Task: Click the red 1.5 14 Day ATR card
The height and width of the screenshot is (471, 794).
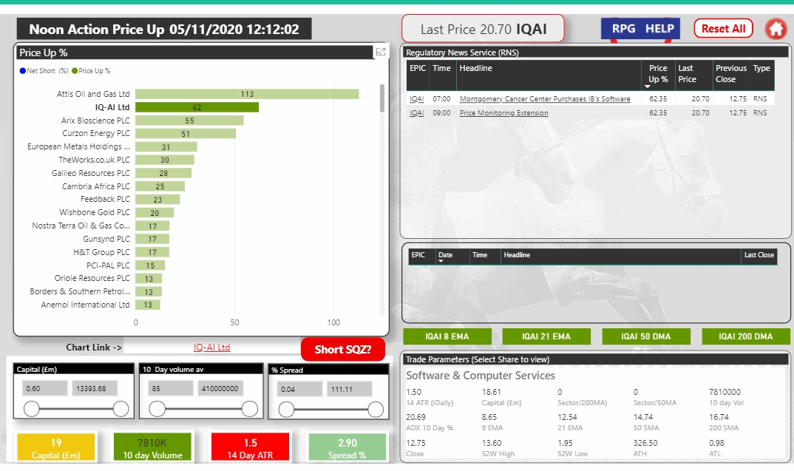Action: (250, 447)
